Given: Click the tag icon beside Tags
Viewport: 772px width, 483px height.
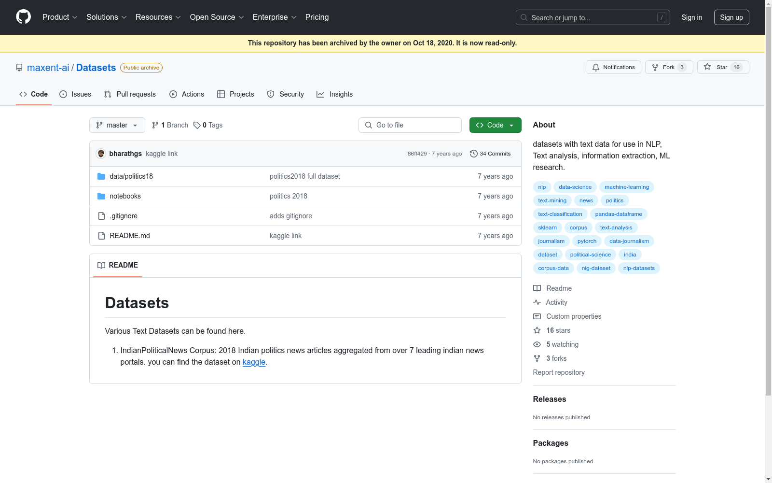Looking at the screenshot, I should (197, 125).
